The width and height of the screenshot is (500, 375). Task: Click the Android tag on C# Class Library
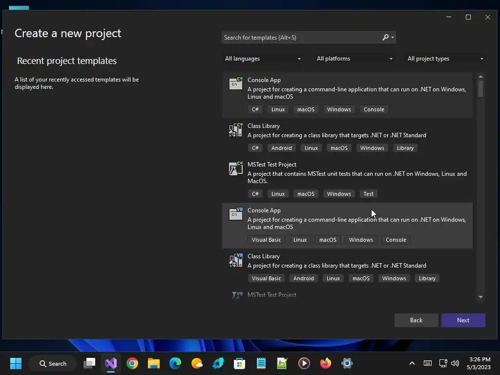[x=282, y=148]
